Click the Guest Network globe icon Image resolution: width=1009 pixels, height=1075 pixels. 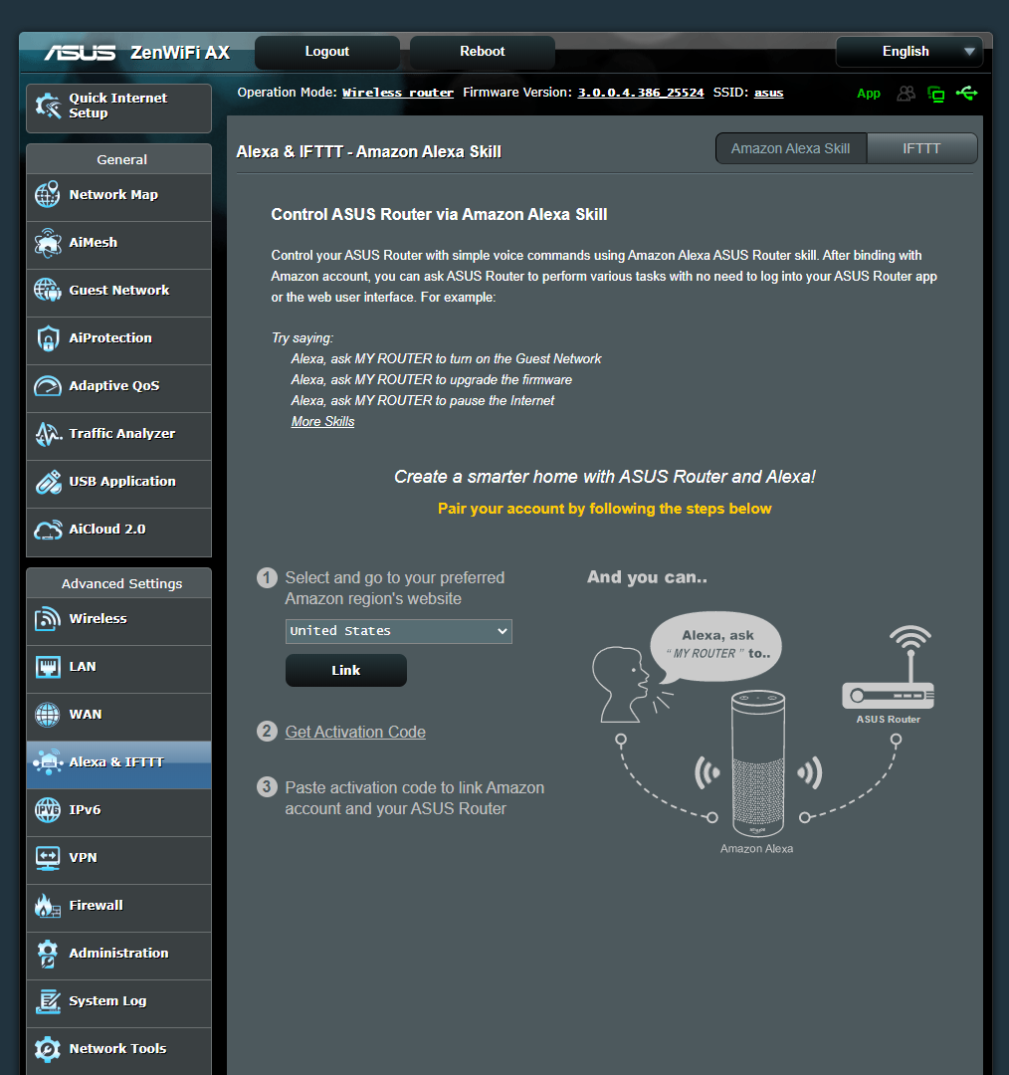pos(48,290)
